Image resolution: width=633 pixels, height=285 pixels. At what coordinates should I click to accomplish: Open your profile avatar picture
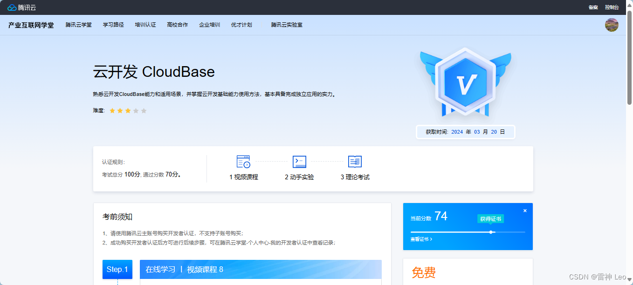(x=612, y=25)
